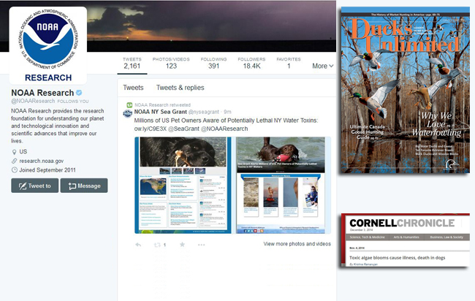Click the location pin icon beside US
Screen dimensions: 475x301
pos(15,151)
